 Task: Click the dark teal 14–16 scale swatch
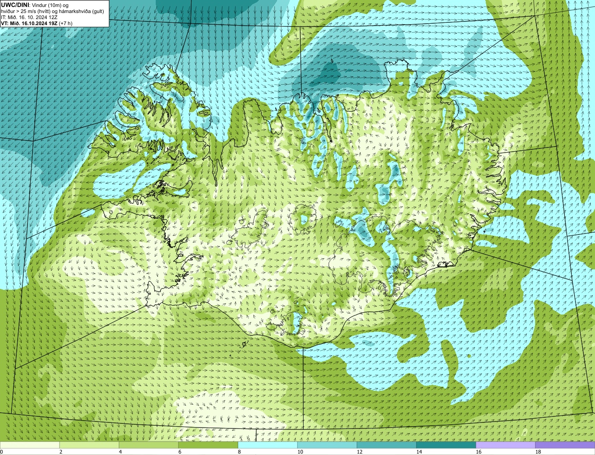click(x=446, y=445)
